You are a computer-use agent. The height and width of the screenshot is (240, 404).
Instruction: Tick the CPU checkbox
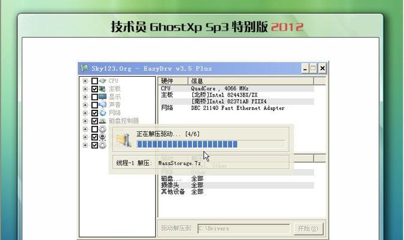click(94, 81)
